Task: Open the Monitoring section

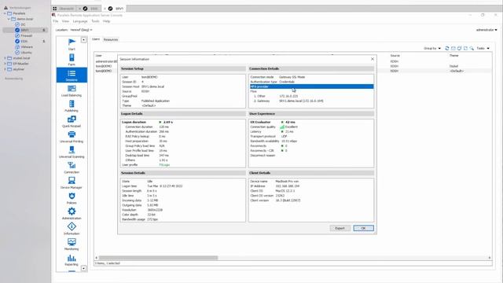Action: pos(72,244)
